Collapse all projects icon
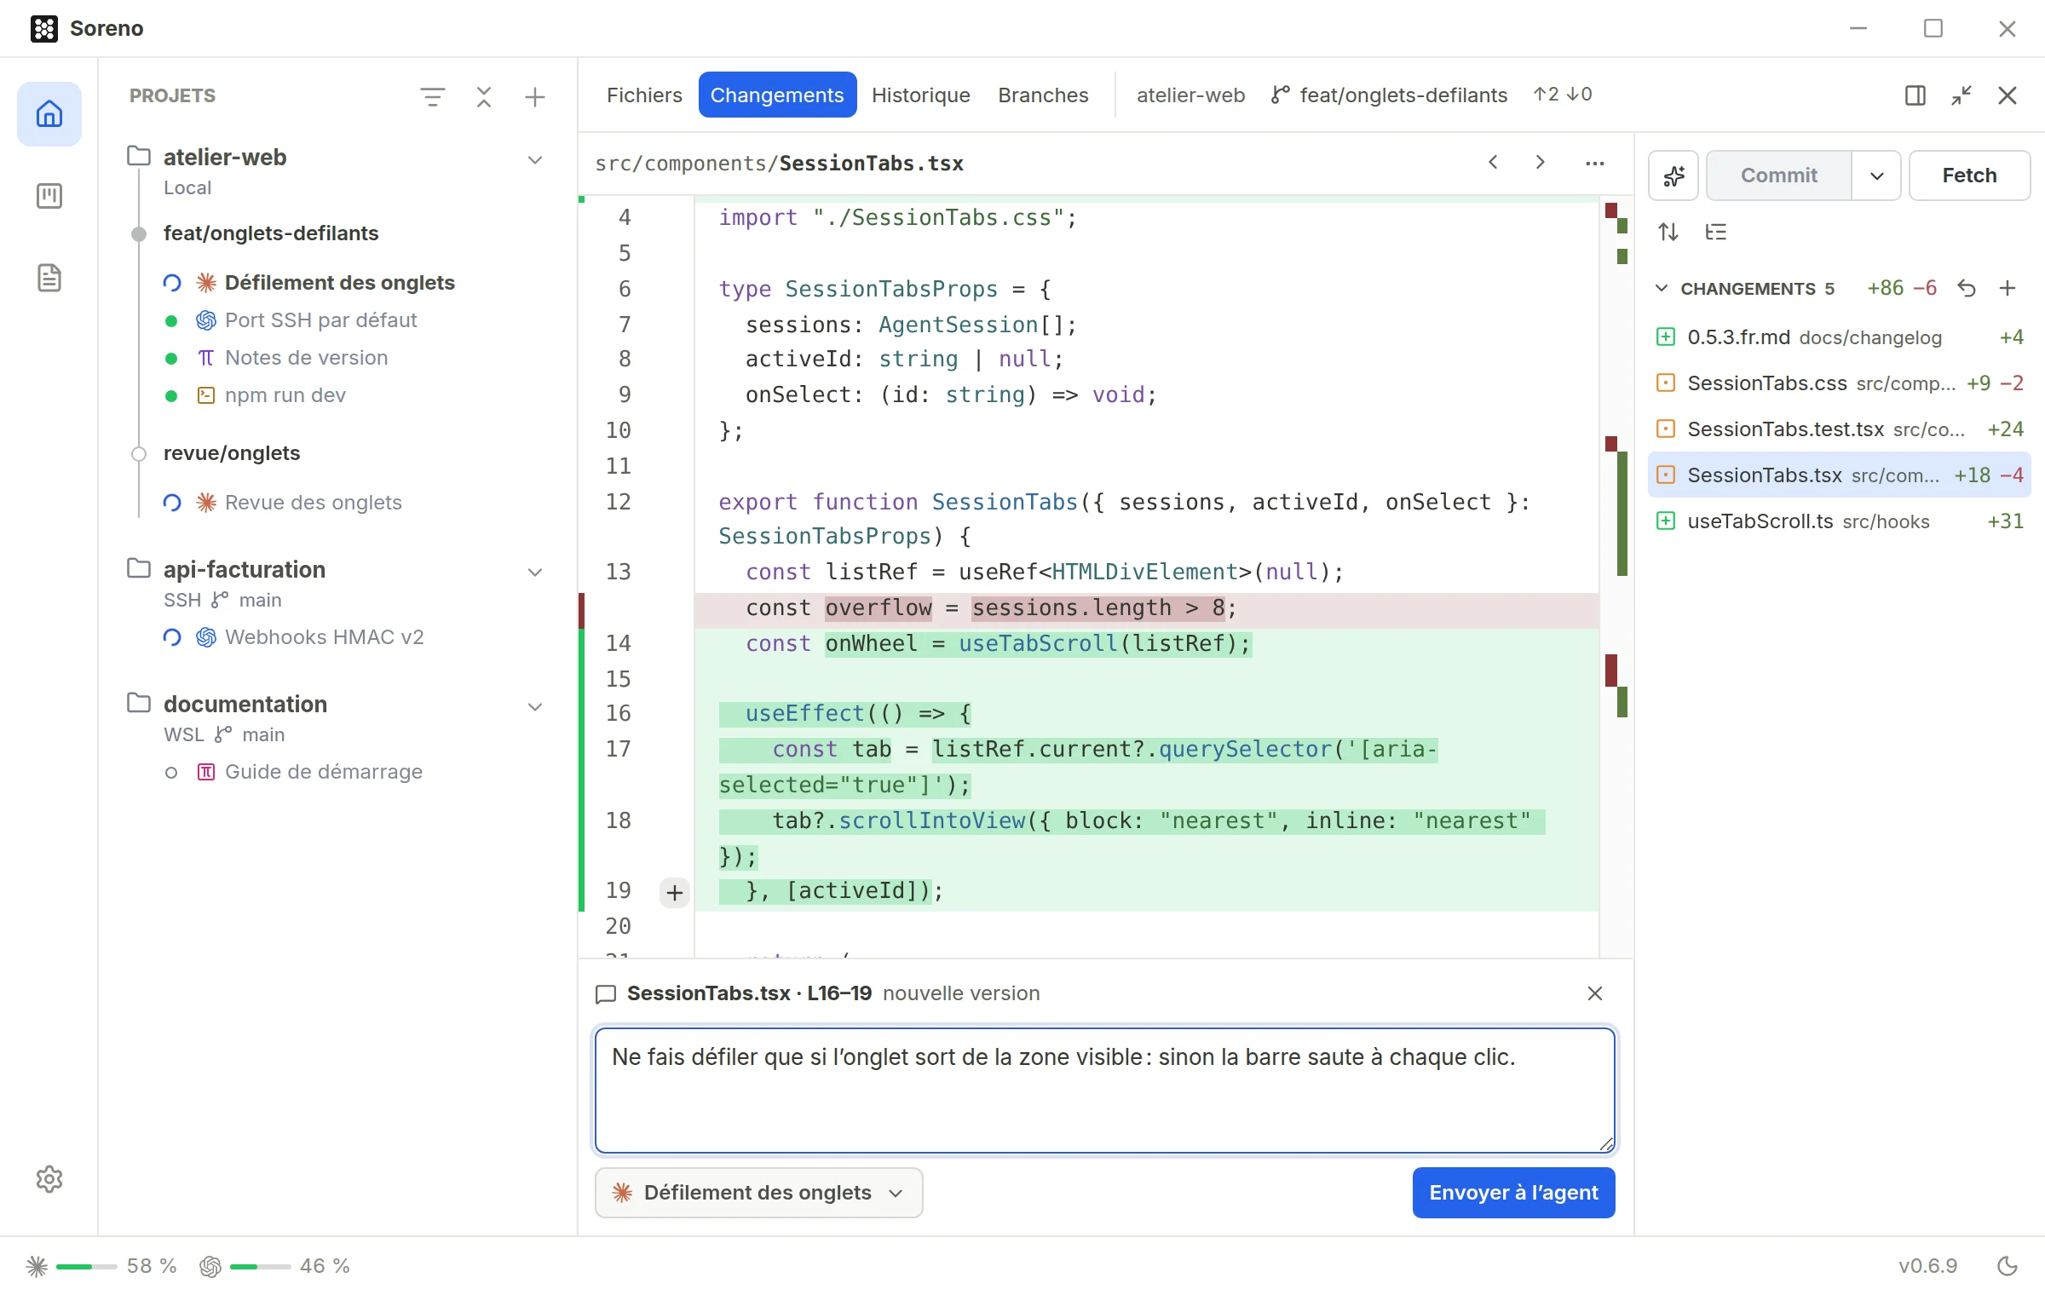This screenshot has height=1295, width=2045. pos(484,96)
